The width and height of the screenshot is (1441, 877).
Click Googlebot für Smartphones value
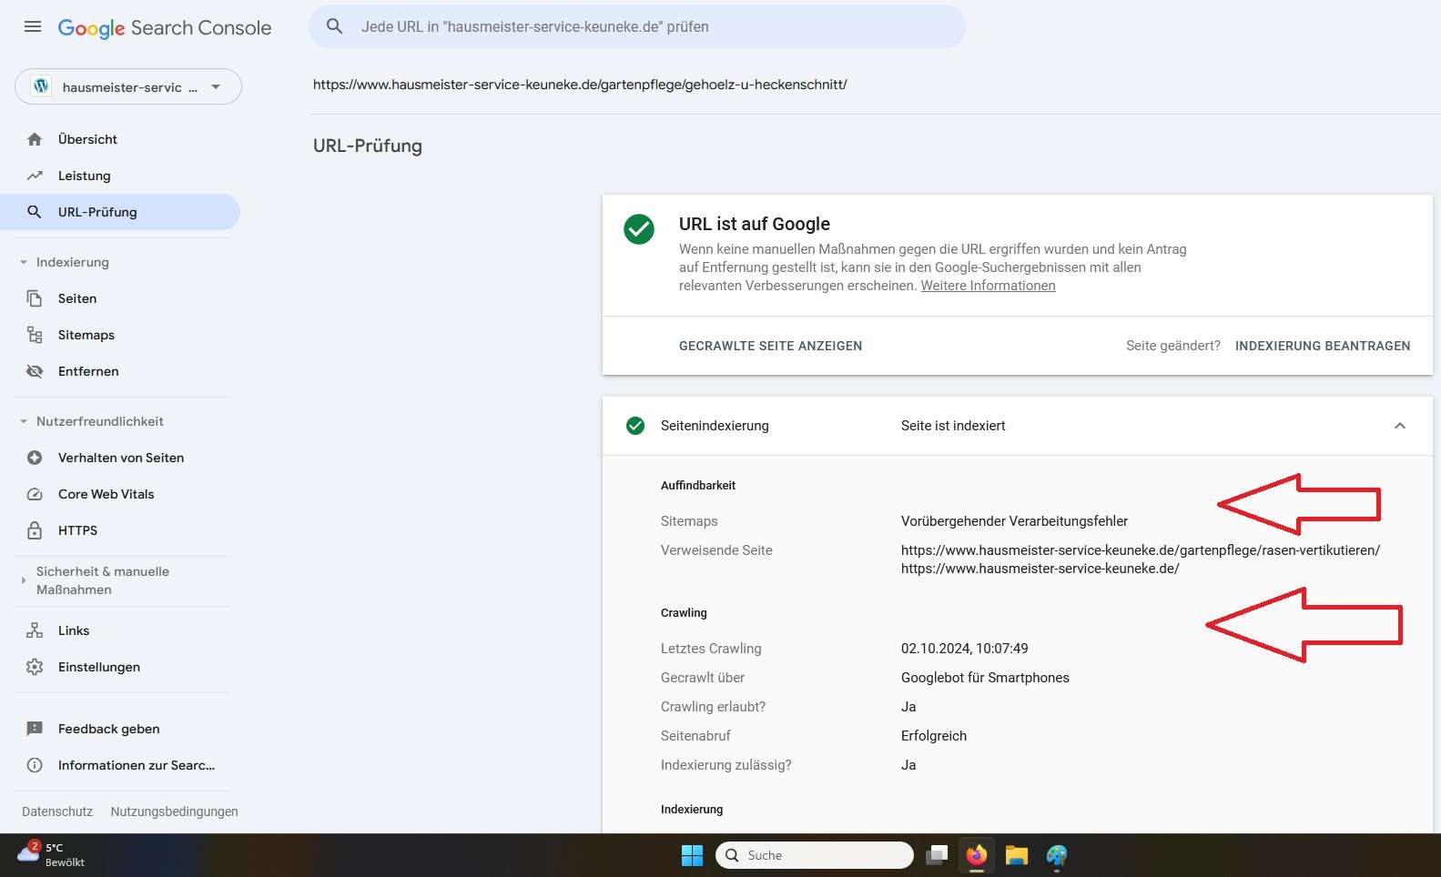point(985,678)
